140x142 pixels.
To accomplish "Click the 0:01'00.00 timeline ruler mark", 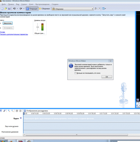I will pos(92,114).
